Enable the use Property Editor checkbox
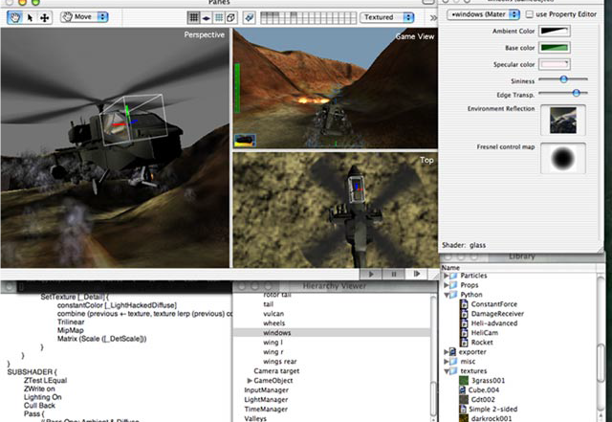Viewport: 612px width, 422px height. coord(529,14)
